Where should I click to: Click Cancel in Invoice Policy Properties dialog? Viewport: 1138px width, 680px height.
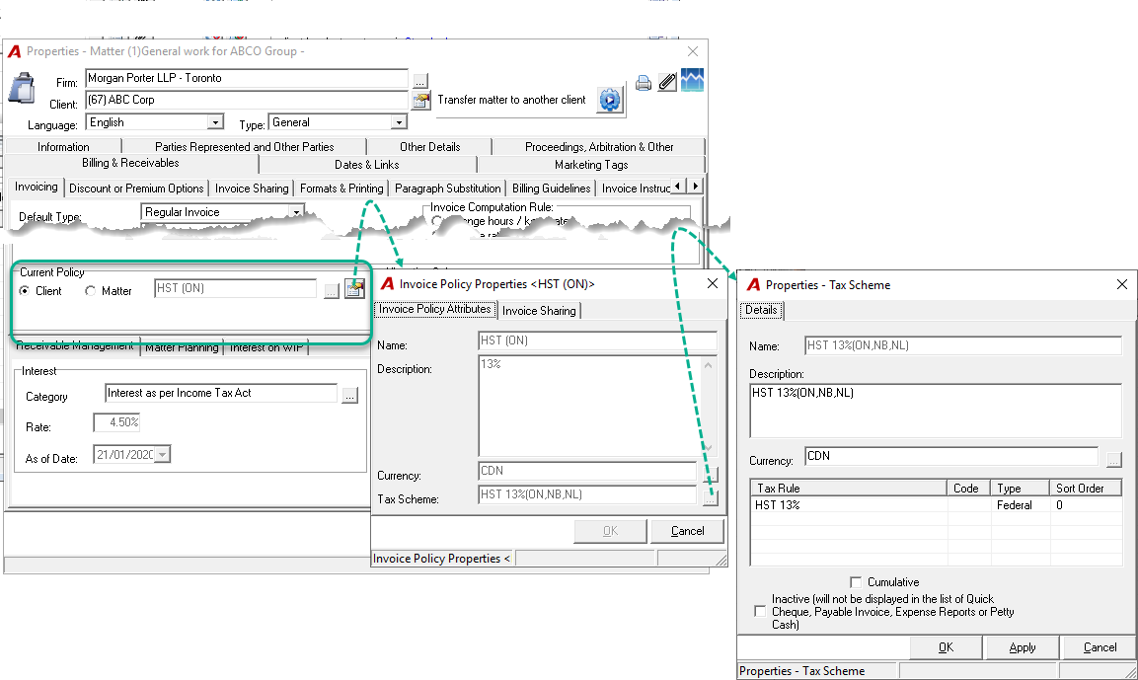(x=687, y=531)
